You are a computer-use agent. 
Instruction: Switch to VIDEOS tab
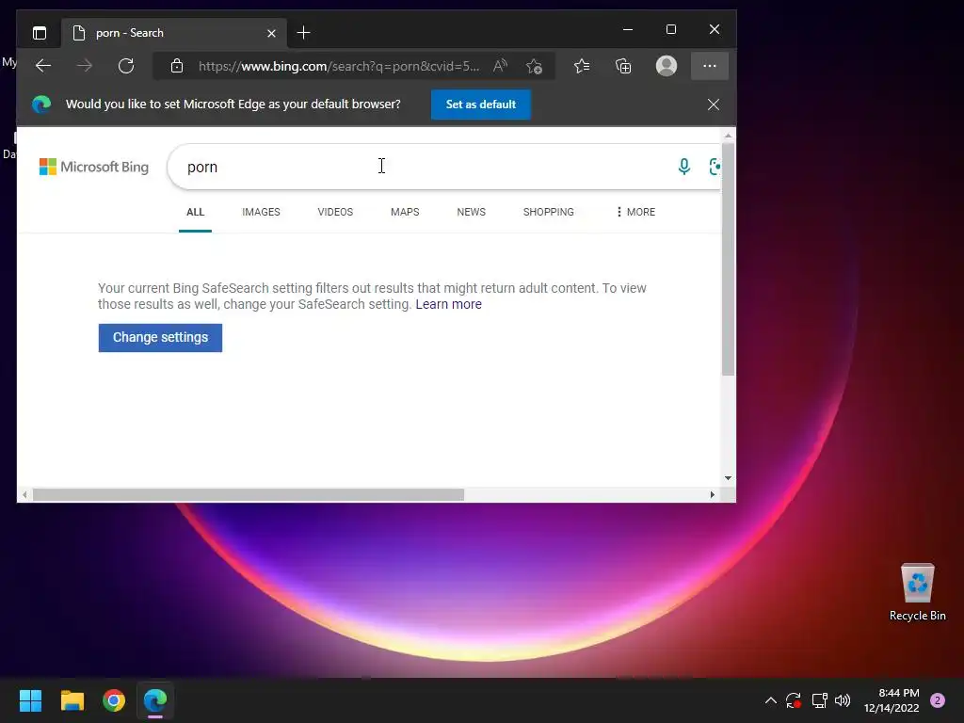335,212
